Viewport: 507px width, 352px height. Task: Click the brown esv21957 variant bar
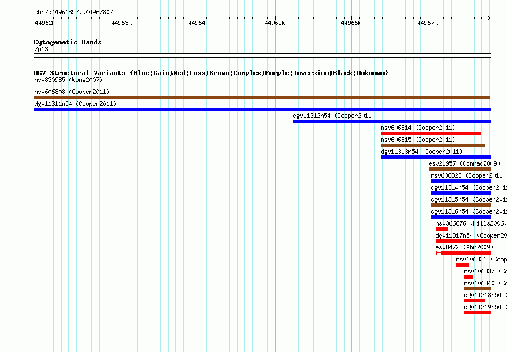coord(460,169)
